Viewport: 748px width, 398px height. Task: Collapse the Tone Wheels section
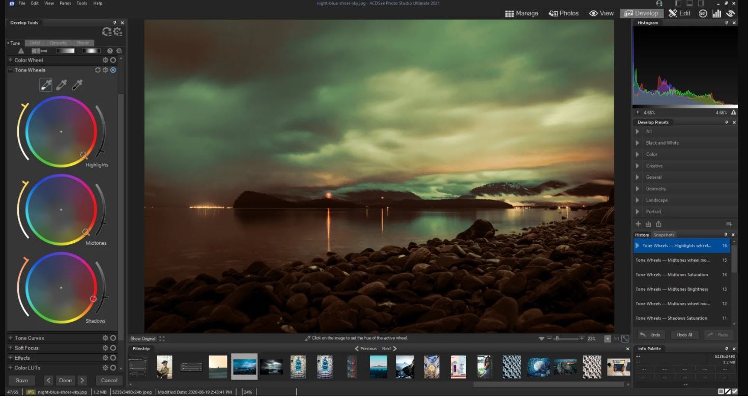click(x=10, y=70)
